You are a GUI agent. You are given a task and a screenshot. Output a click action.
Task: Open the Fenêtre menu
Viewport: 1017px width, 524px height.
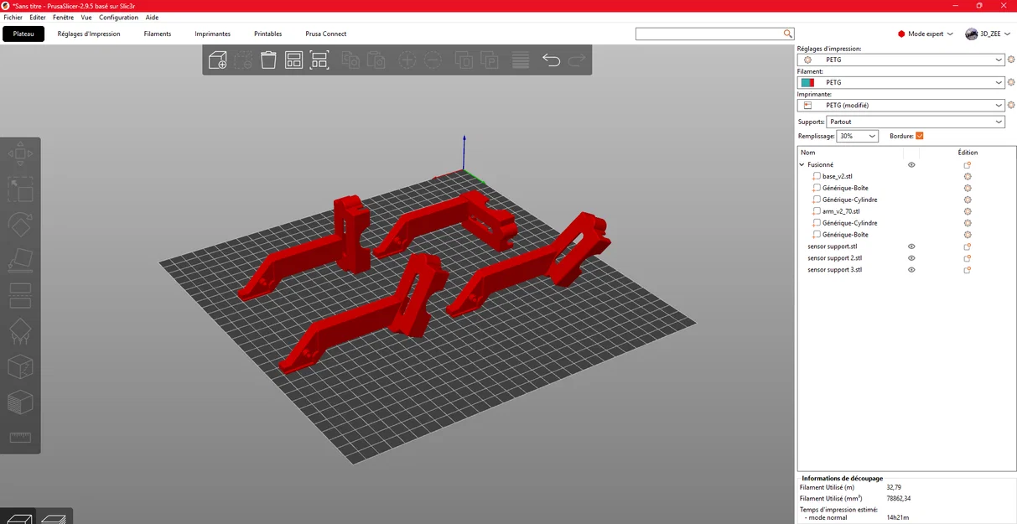pyautogui.click(x=63, y=17)
